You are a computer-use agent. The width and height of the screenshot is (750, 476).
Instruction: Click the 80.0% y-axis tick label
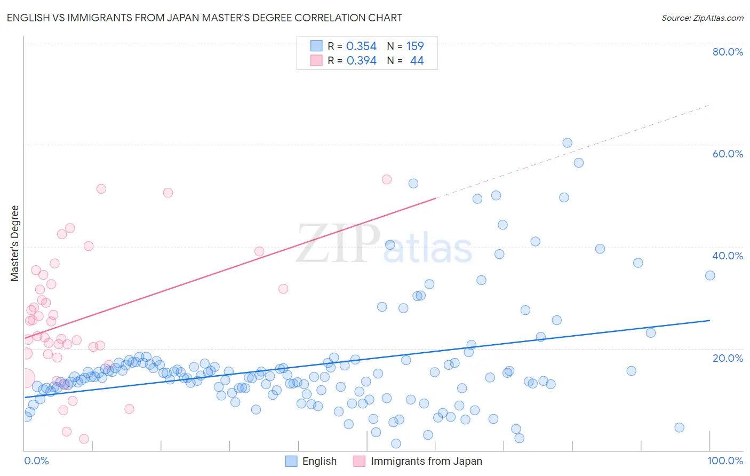pyautogui.click(x=728, y=52)
